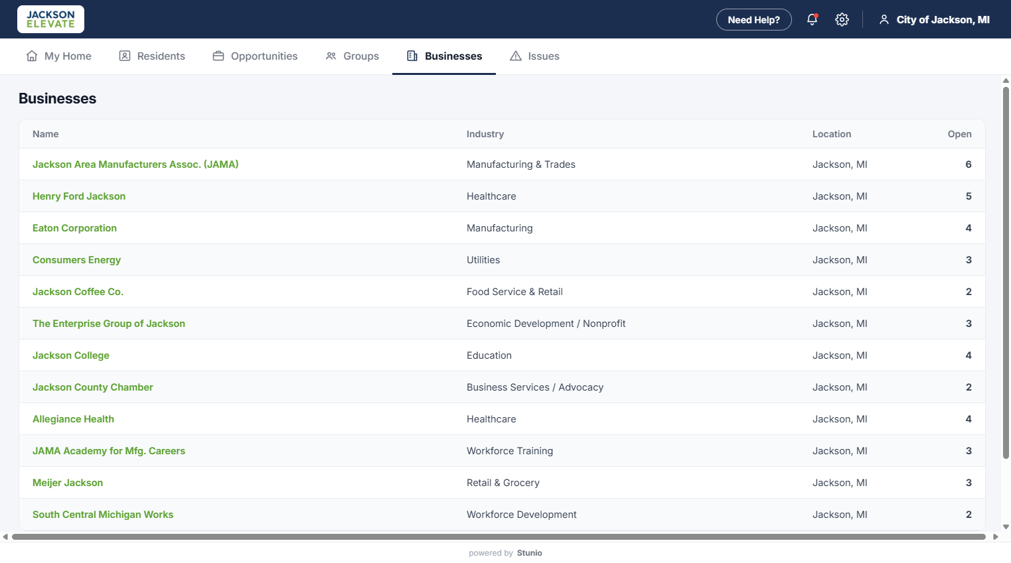Open South Central Michigan Works
This screenshot has width=1011, height=563.
pyautogui.click(x=103, y=515)
